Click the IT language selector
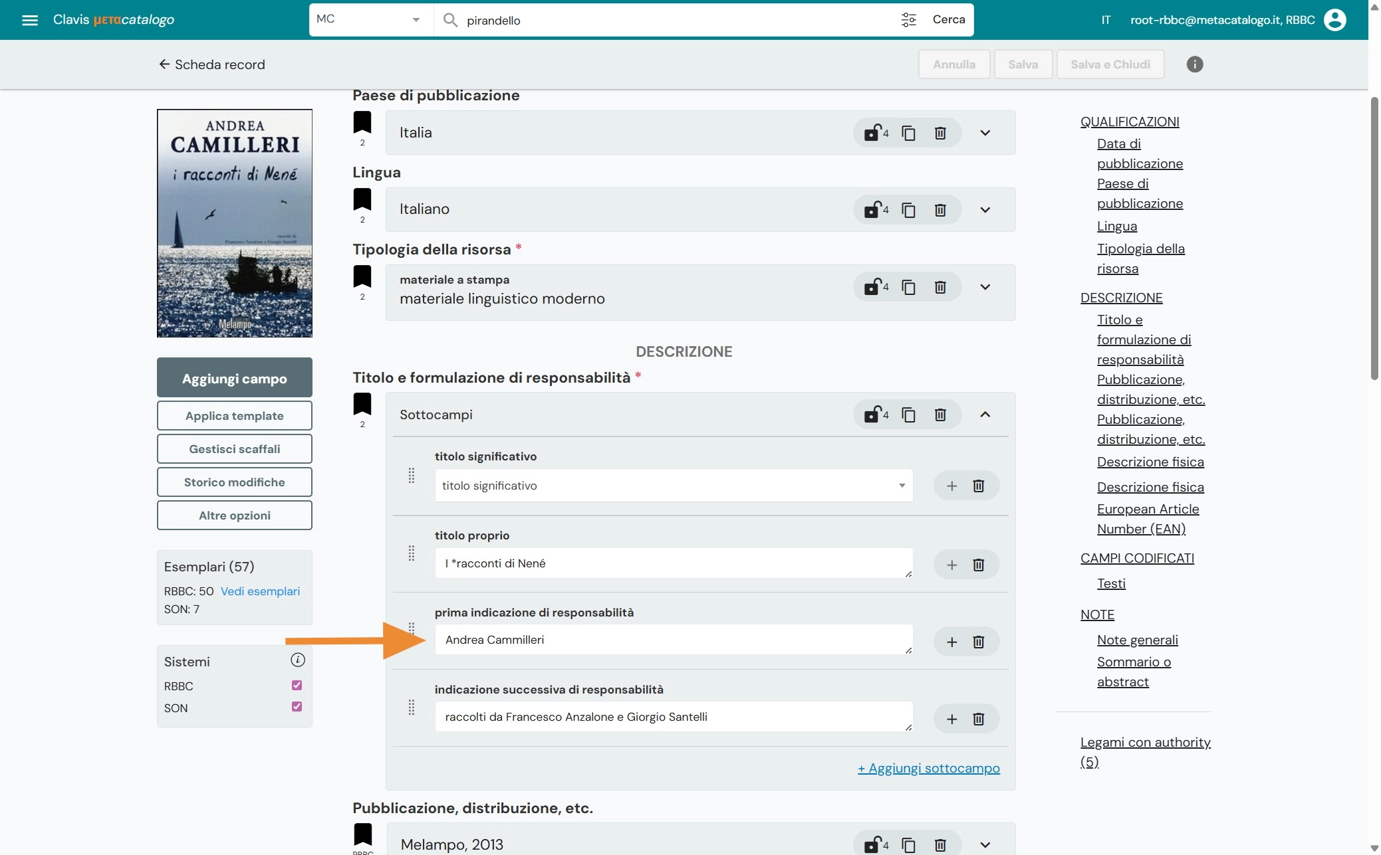This screenshot has height=855, width=1381. 1106,19
